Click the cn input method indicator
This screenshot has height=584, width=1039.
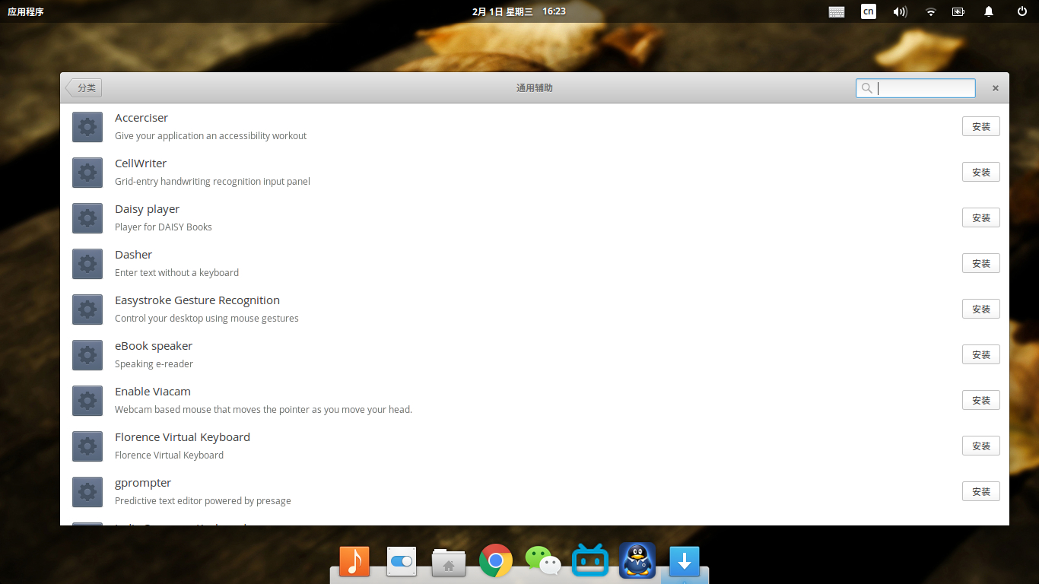tap(868, 11)
